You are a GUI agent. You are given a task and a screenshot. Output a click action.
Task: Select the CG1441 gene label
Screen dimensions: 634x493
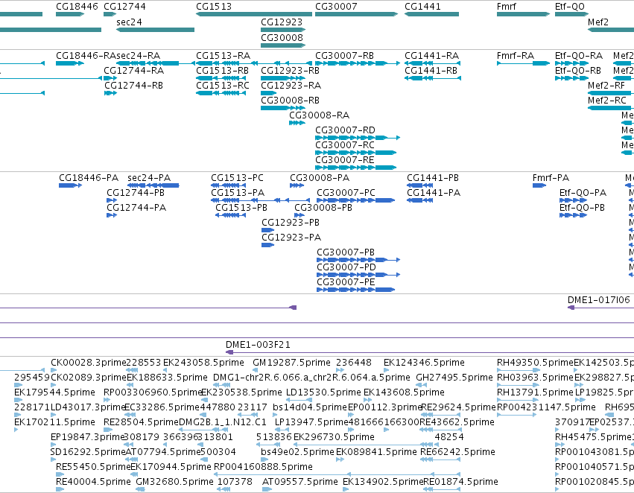(422, 7)
